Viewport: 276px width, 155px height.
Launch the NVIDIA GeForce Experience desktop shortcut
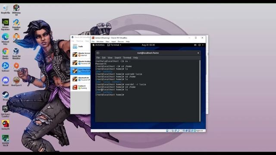6,25
